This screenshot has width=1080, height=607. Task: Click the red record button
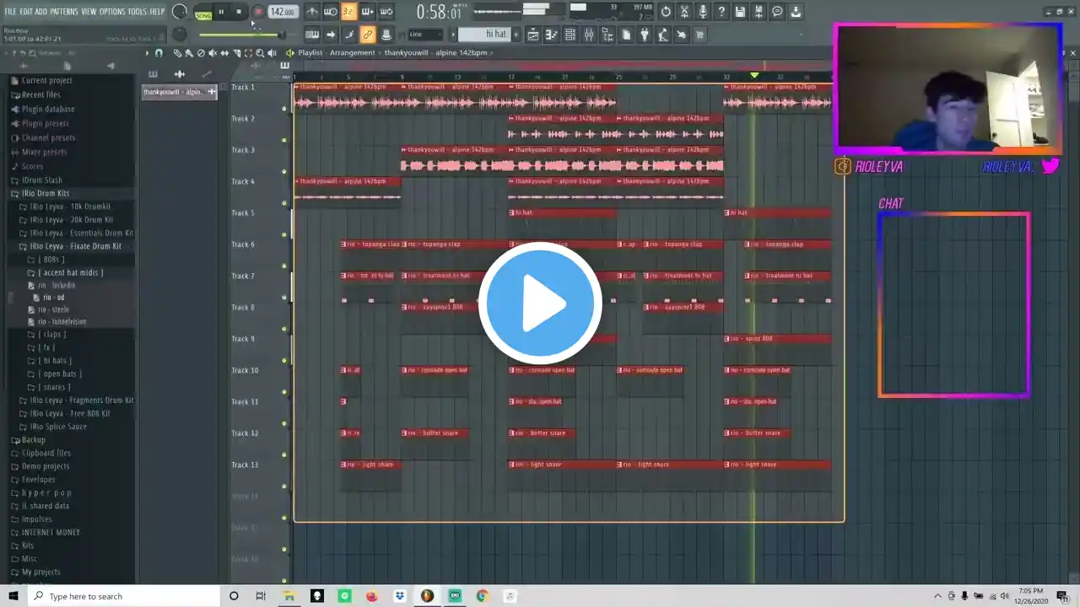258,12
